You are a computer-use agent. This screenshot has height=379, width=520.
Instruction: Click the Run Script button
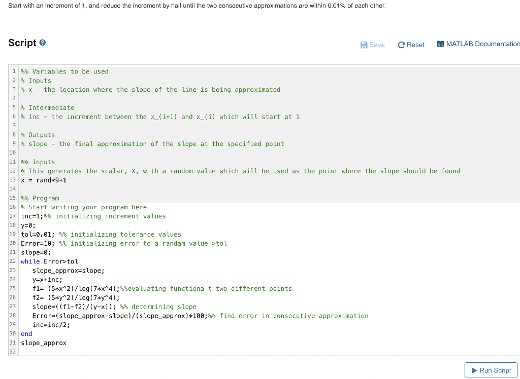(x=491, y=370)
